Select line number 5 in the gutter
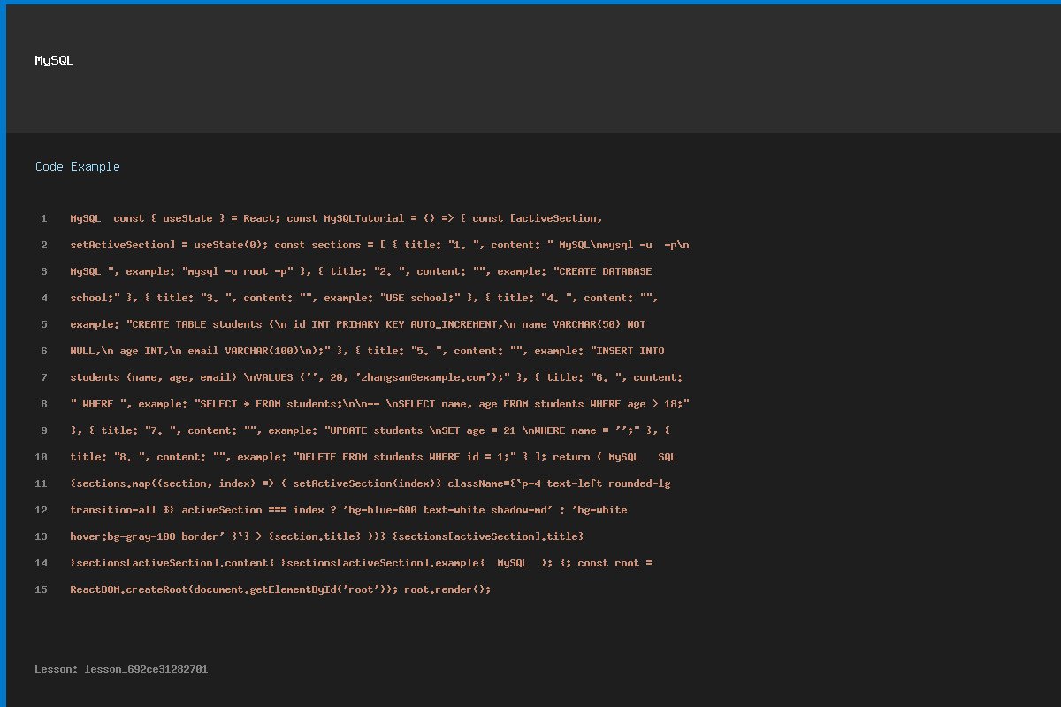Image resolution: width=1061 pixels, height=707 pixels. [x=43, y=324]
